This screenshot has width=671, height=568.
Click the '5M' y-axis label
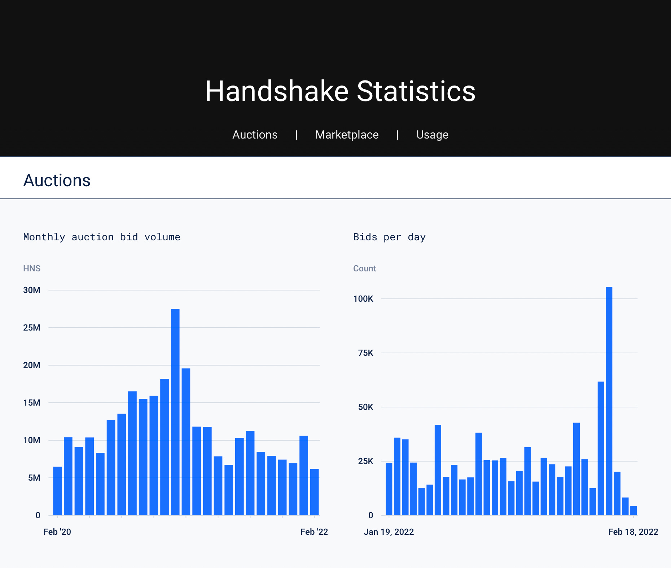[34, 478]
